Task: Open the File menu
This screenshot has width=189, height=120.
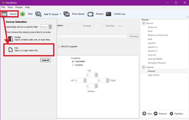Action: 3,7
